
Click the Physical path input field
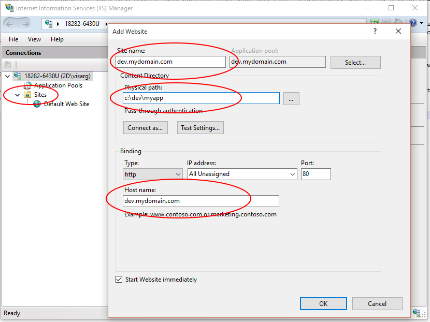(201, 98)
